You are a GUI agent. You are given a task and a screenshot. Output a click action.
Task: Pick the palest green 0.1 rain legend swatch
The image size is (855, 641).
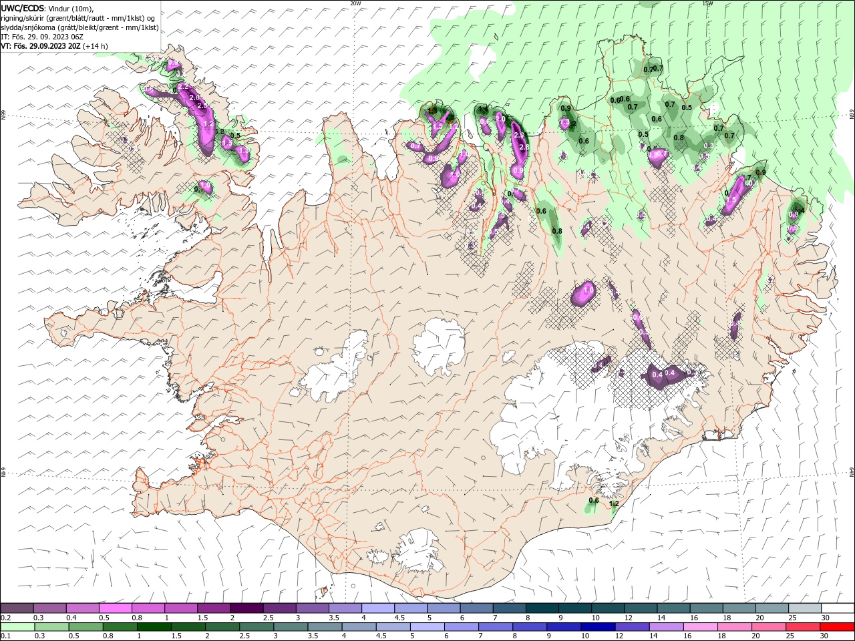point(17,627)
